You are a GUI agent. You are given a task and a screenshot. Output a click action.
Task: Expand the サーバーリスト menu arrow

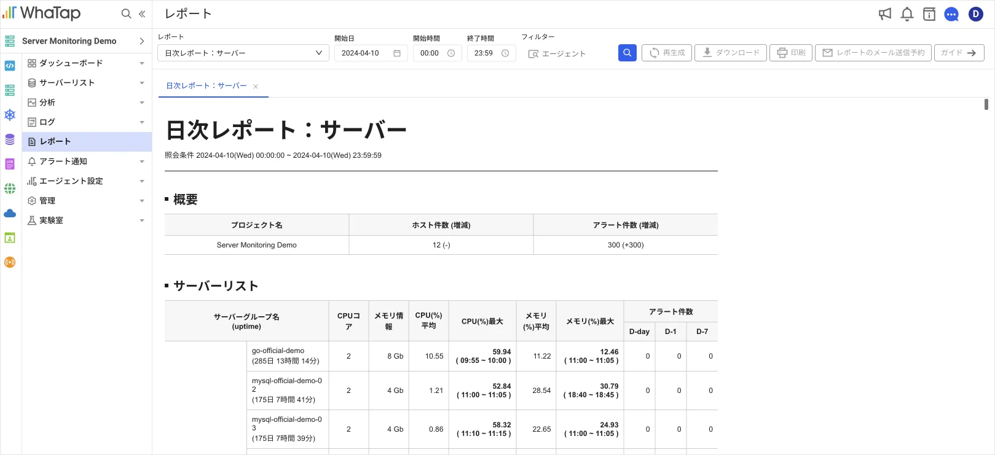click(x=142, y=83)
